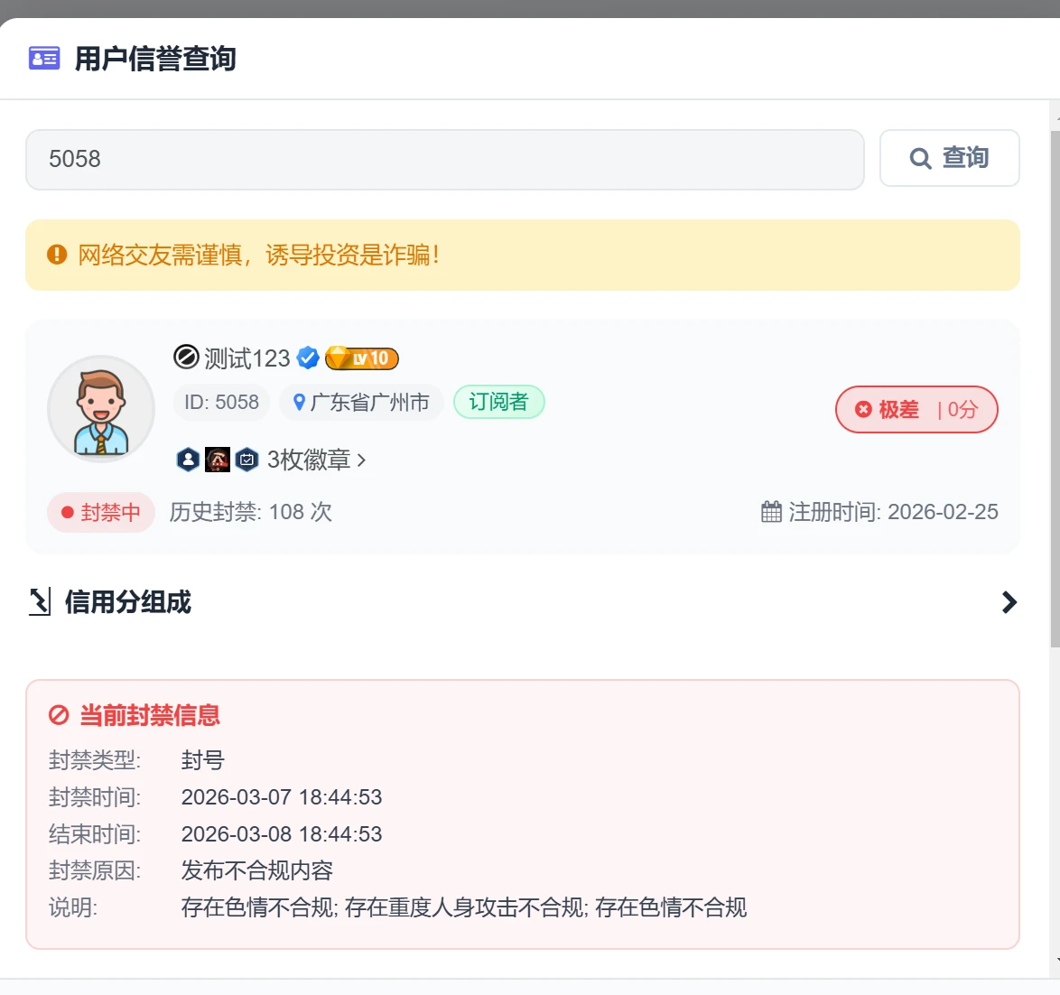Click the orange warning exclamation icon
1060x995 pixels.
point(57,255)
